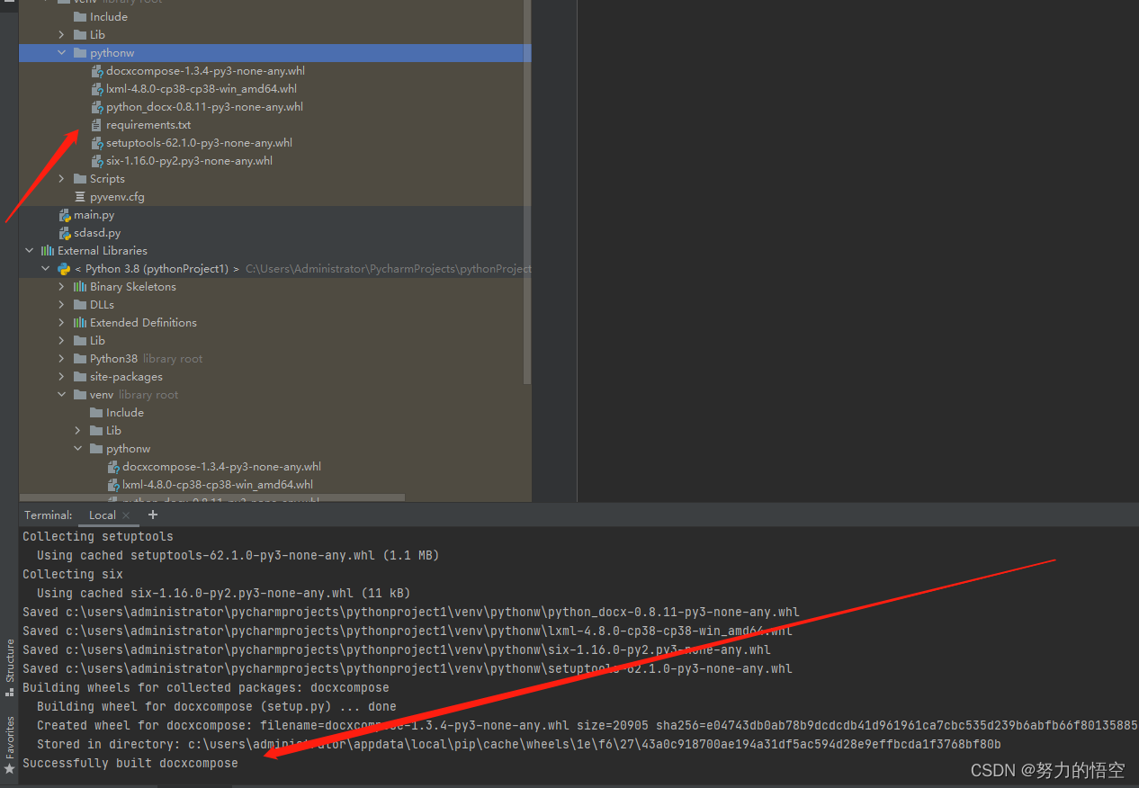Click the main.py Python file icon

click(63, 214)
